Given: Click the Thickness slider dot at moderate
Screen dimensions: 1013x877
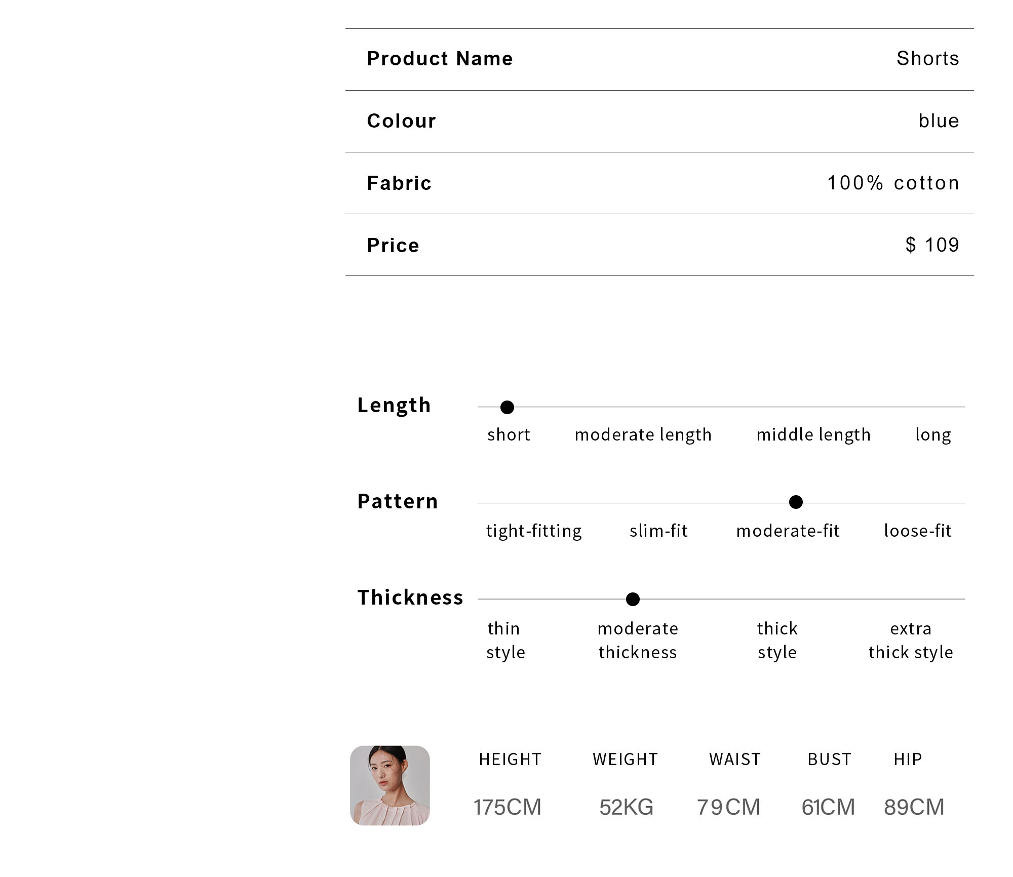Looking at the screenshot, I should pyautogui.click(x=633, y=600).
